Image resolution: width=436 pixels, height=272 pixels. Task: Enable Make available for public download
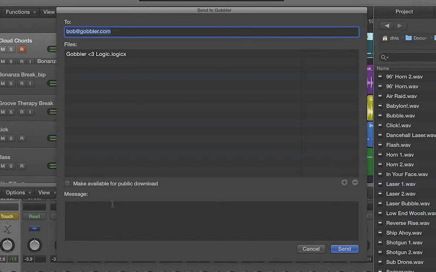coord(67,184)
